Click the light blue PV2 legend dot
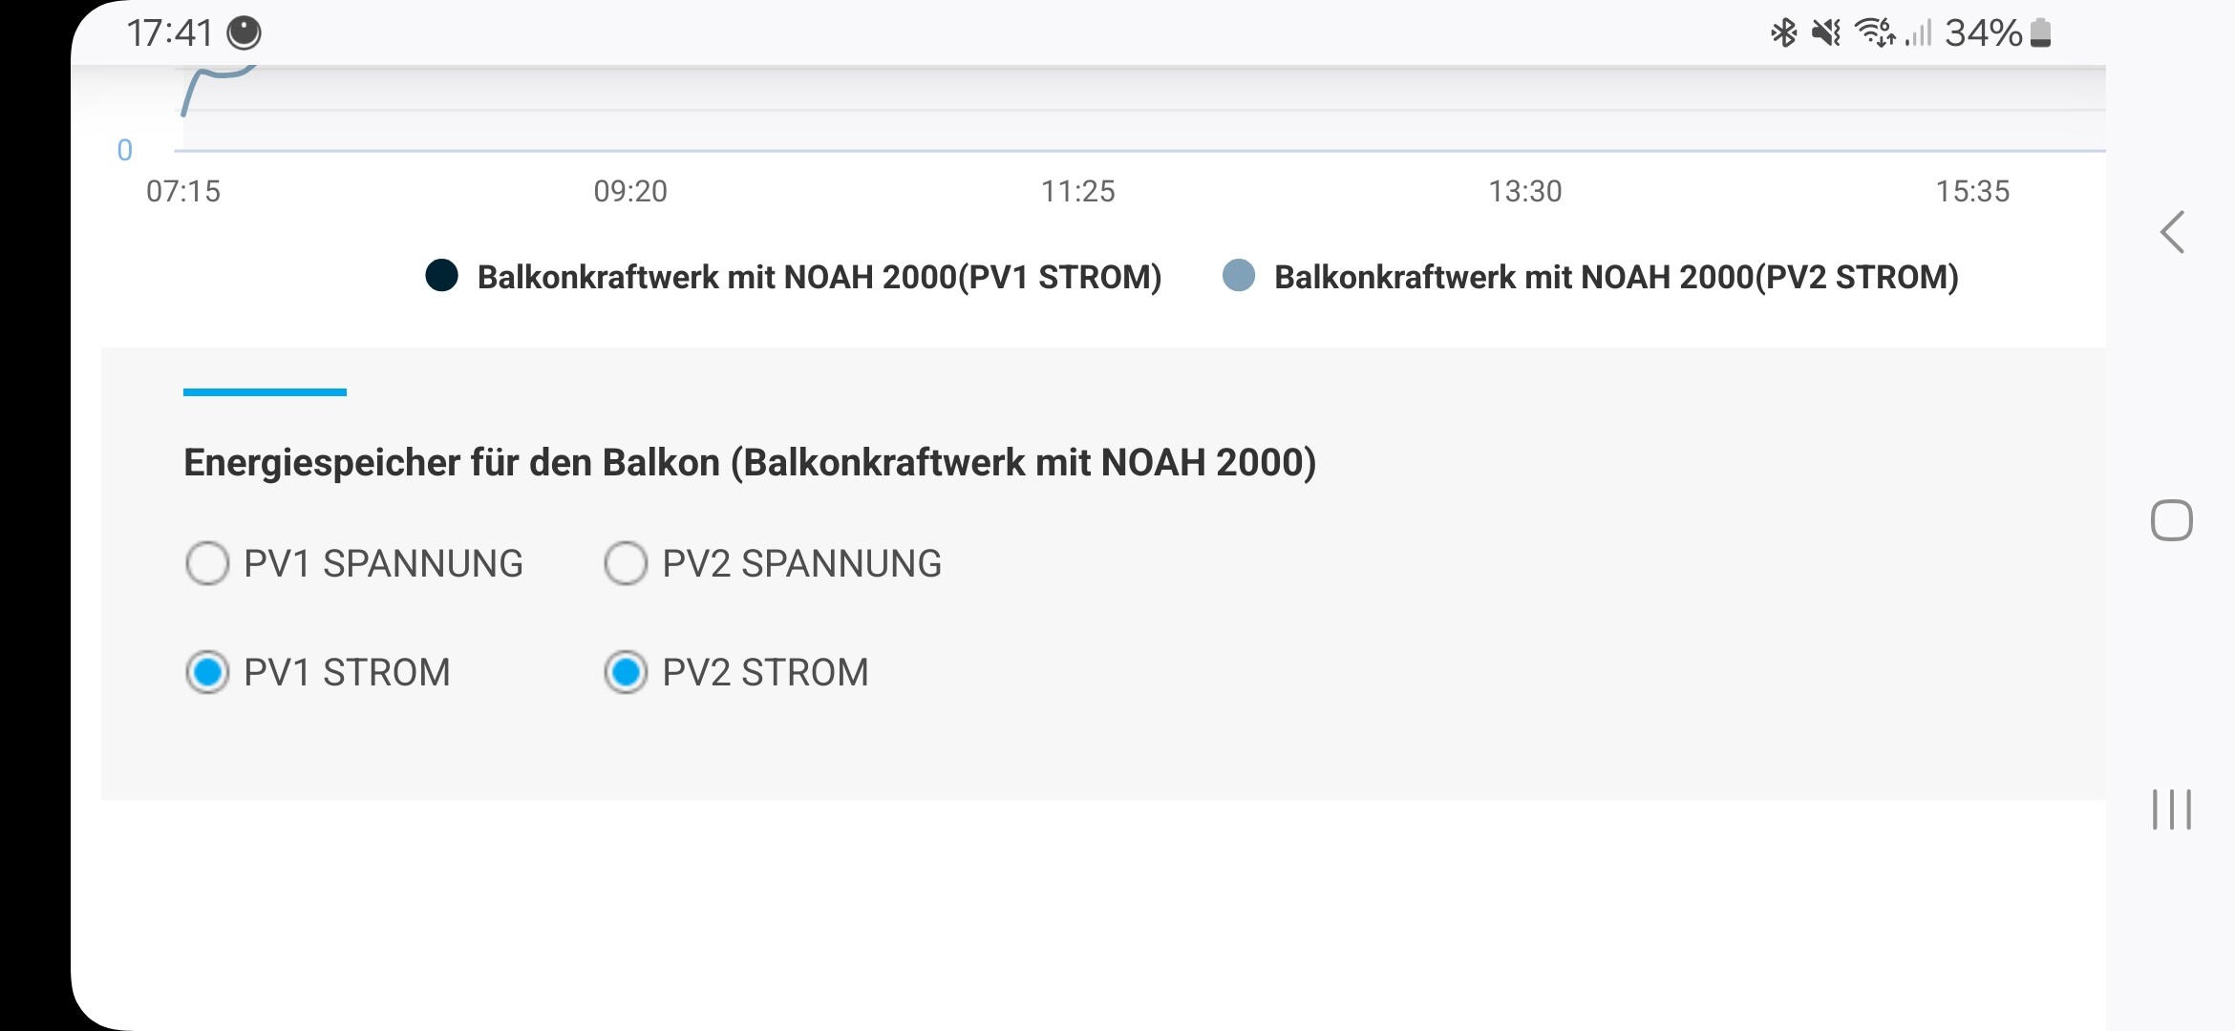 coord(1239,276)
